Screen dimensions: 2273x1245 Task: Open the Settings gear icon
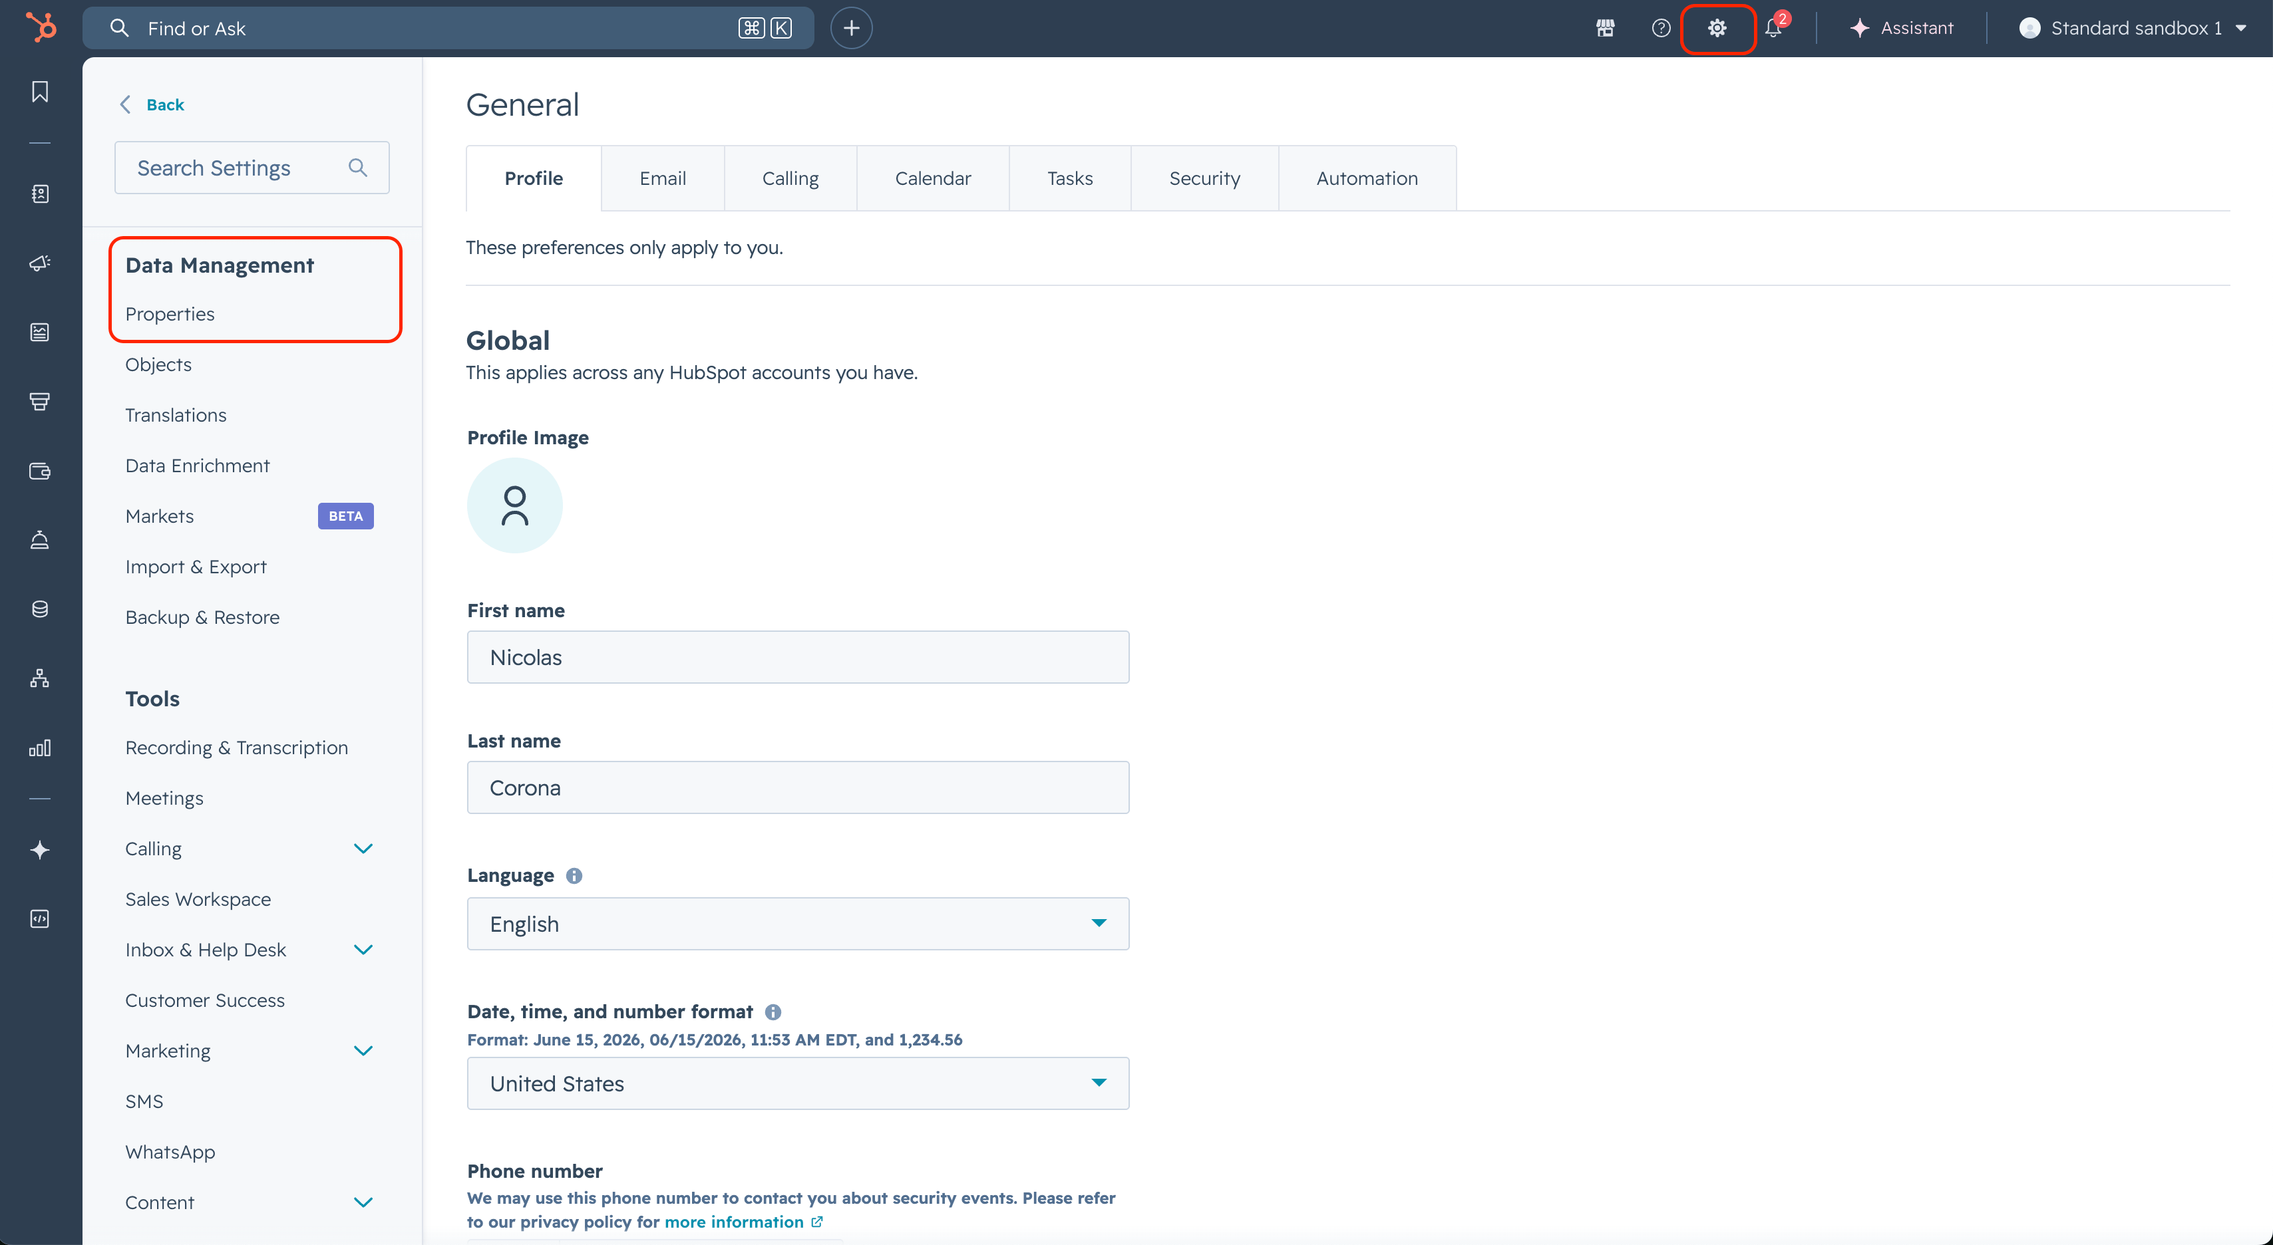[1717, 28]
